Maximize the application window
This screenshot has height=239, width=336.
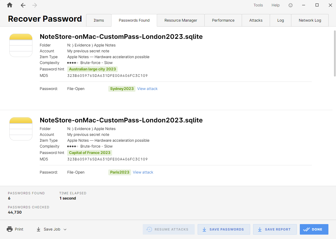[317, 5]
